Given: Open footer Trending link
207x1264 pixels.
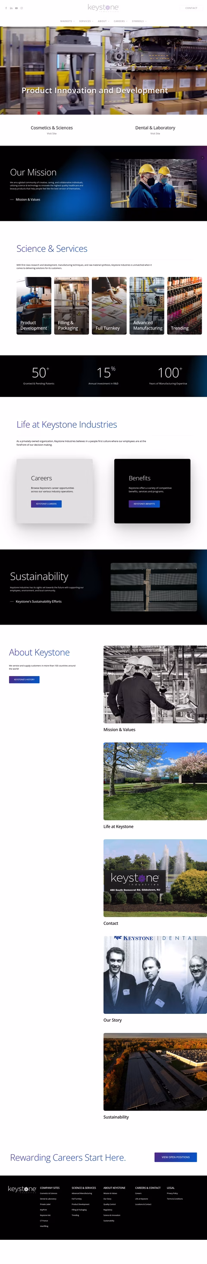Looking at the screenshot, I should 75,1215.
